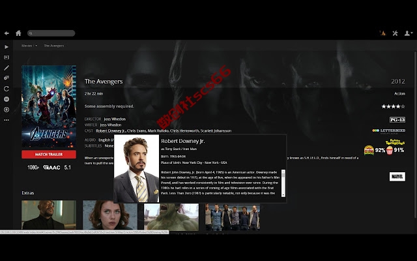The width and height of the screenshot is (417, 261).
Task: Open the English audio track selector
Action: [106, 140]
